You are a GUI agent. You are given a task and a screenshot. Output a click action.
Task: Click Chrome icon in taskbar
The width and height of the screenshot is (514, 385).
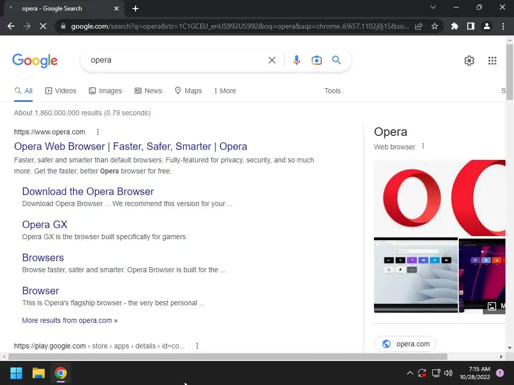pos(60,373)
